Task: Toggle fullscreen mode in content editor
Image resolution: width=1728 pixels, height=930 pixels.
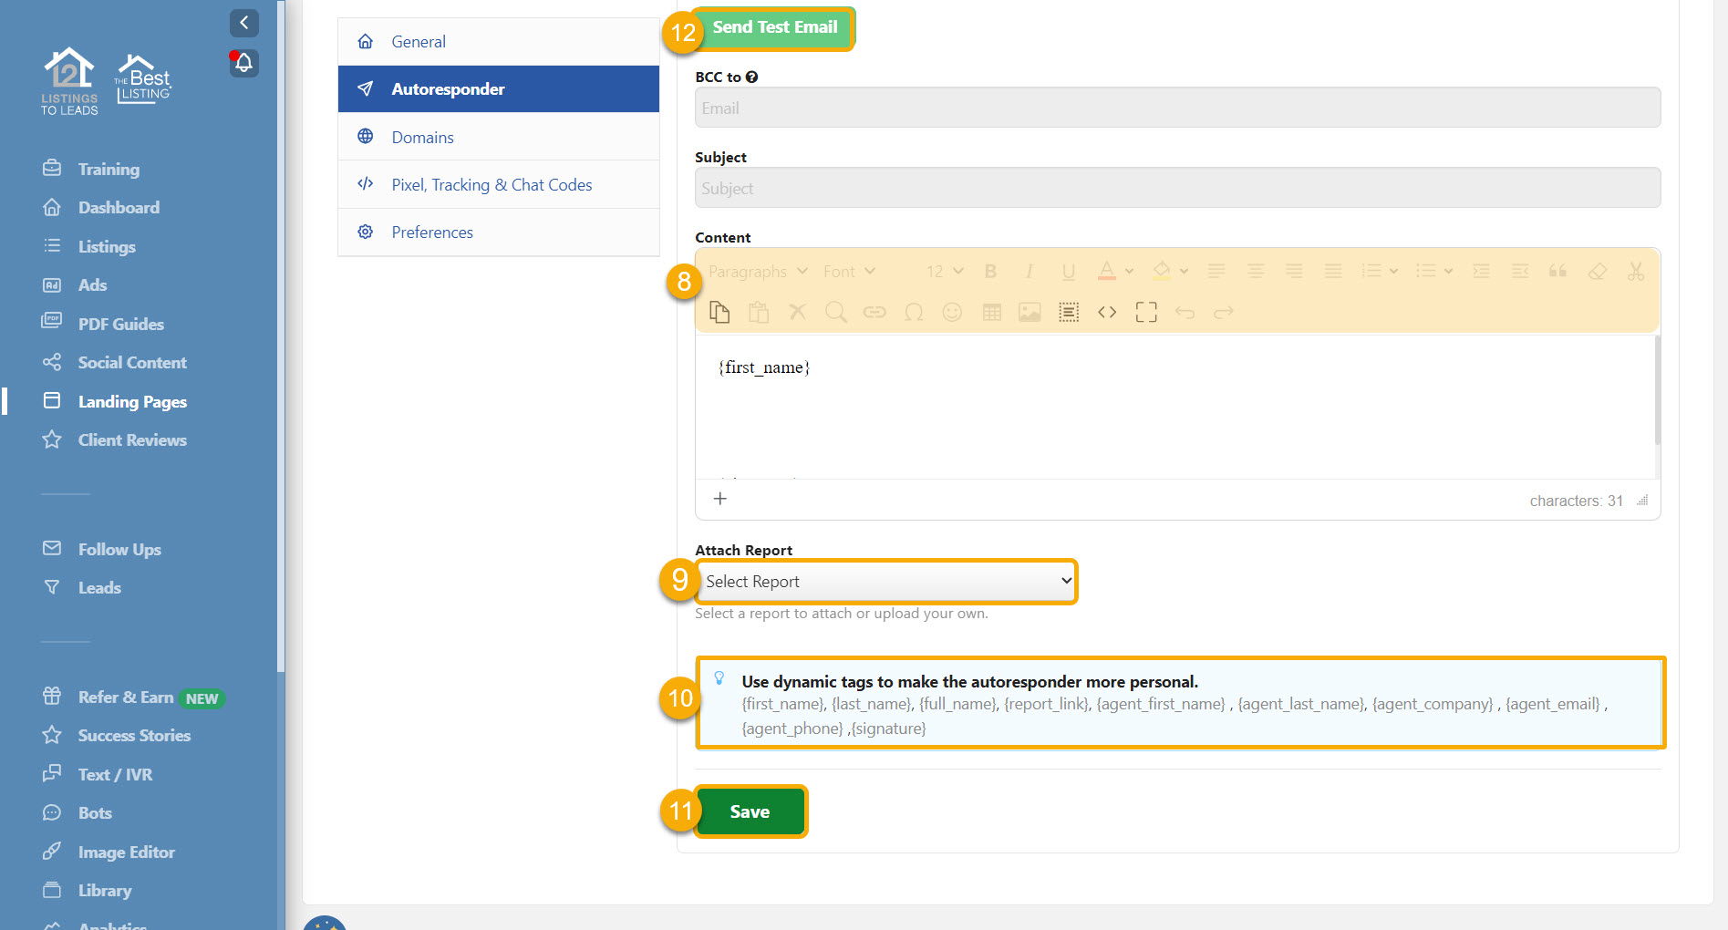Action: [1146, 313]
